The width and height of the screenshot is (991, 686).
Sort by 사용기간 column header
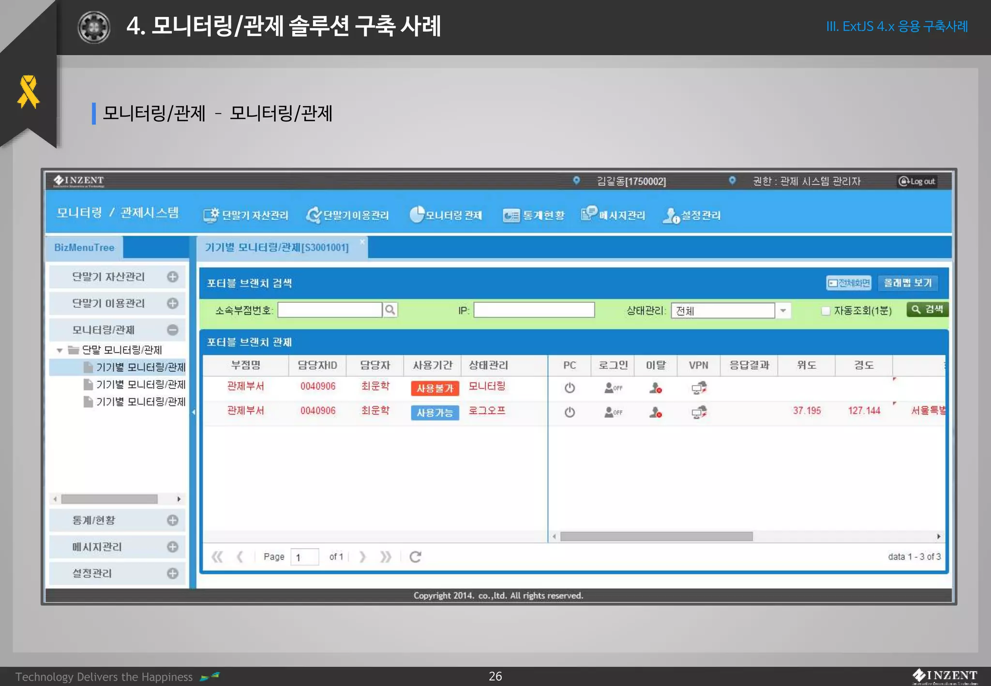click(x=433, y=365)
